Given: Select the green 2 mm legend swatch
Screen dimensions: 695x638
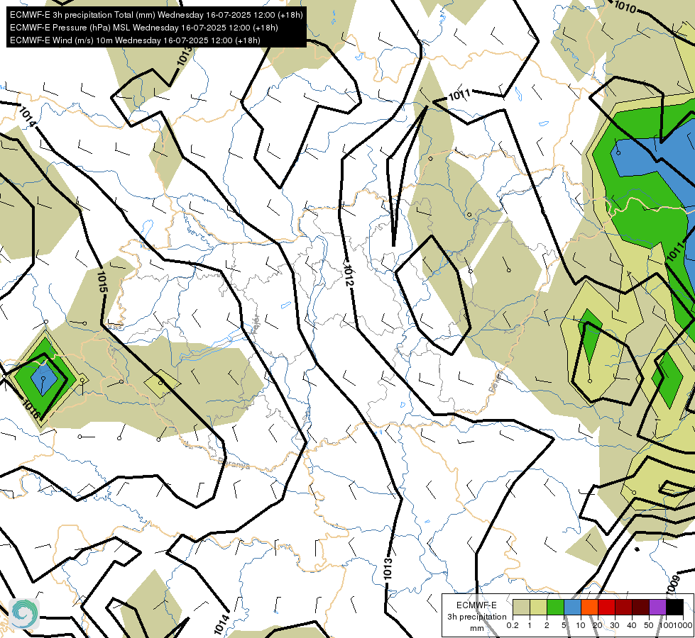Looking at the screenshot, I should pyautogui.click(x=555, y=607).
